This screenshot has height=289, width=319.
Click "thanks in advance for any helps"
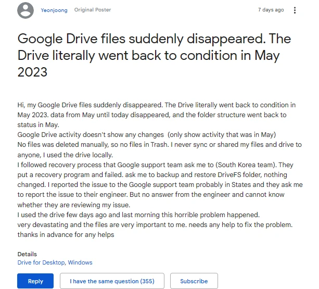[66, 234]
